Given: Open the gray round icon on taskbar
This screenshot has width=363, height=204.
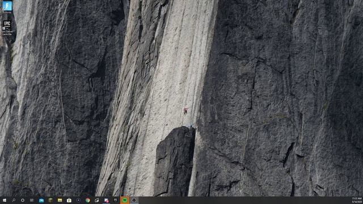Looking at the screenshot, I should pos(134,200).
